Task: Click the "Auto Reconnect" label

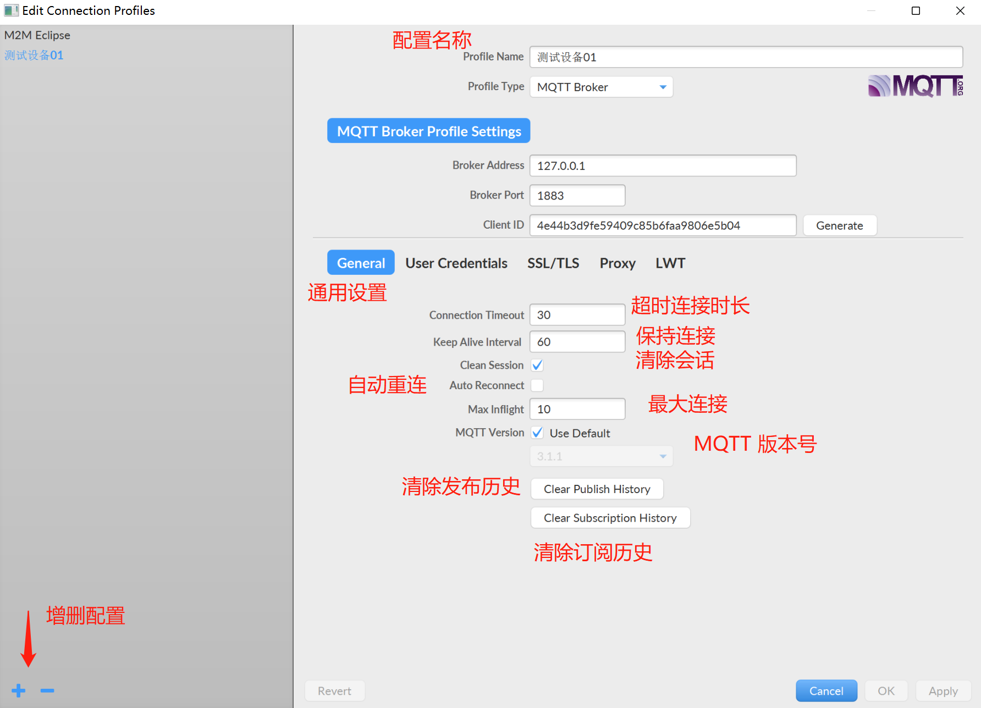Action: click(x=487, y=385)
